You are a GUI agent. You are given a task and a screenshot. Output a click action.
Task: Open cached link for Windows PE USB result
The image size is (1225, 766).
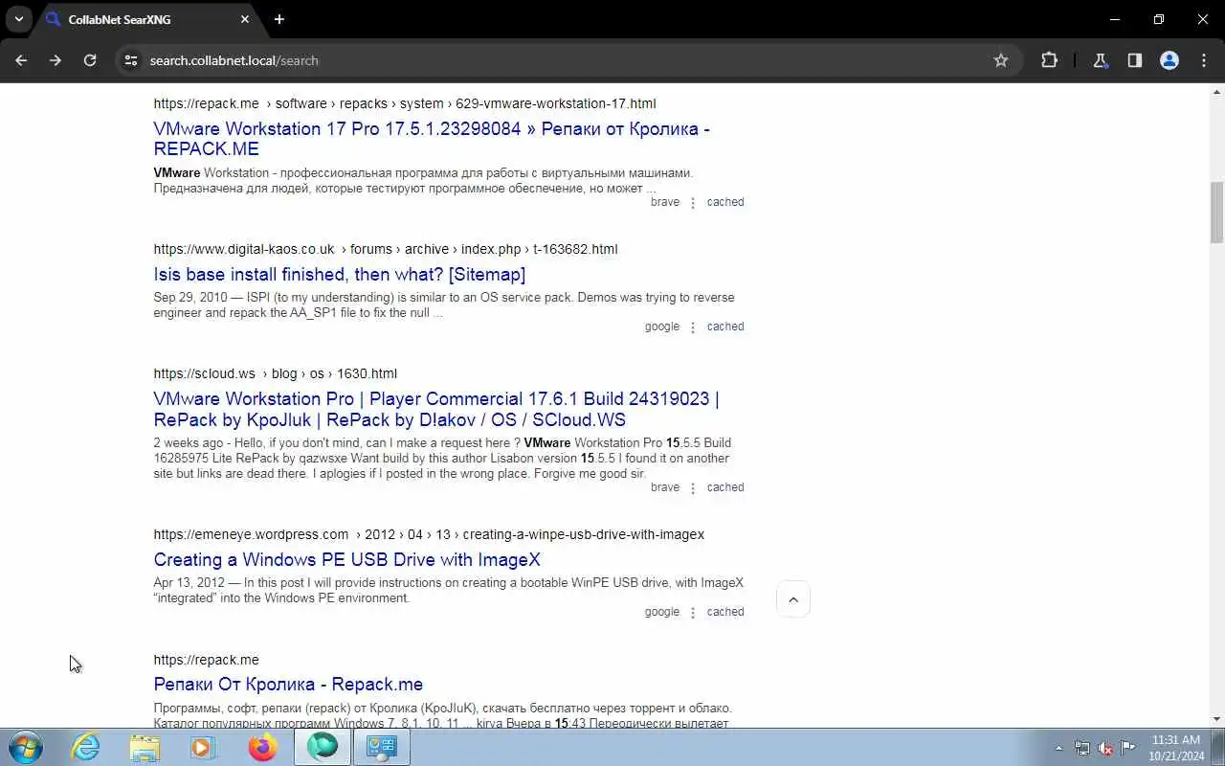tap(725, 612)
